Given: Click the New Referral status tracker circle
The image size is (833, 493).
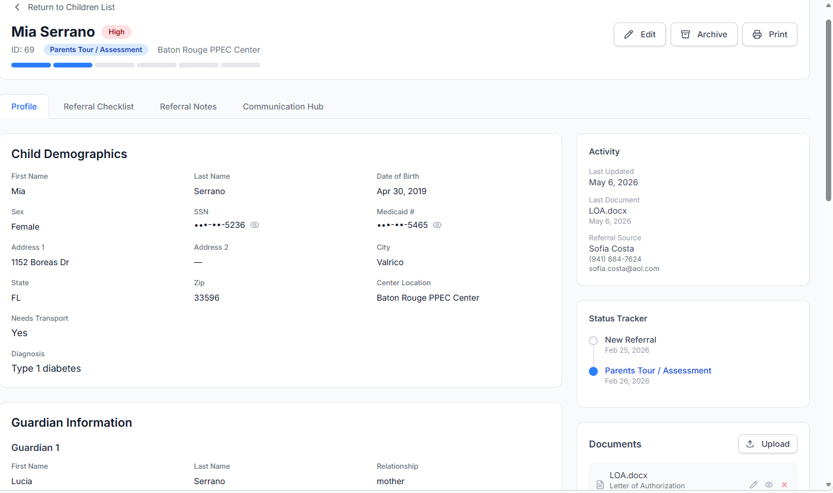Looking at the screenshot, I should (593, 340).
